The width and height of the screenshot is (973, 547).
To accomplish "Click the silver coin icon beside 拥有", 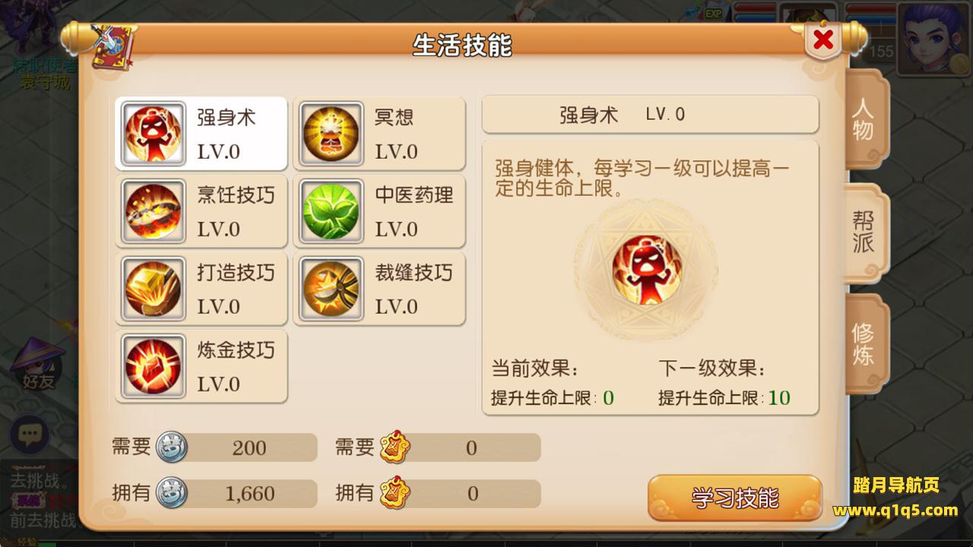I will pos(172,494).
